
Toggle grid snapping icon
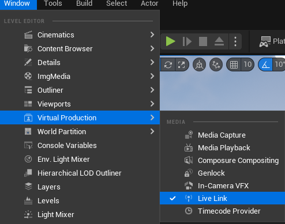[x=234, y=64]
